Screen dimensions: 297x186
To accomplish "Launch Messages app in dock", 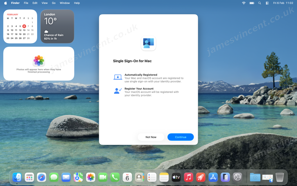I will click(x=54, y=177).
